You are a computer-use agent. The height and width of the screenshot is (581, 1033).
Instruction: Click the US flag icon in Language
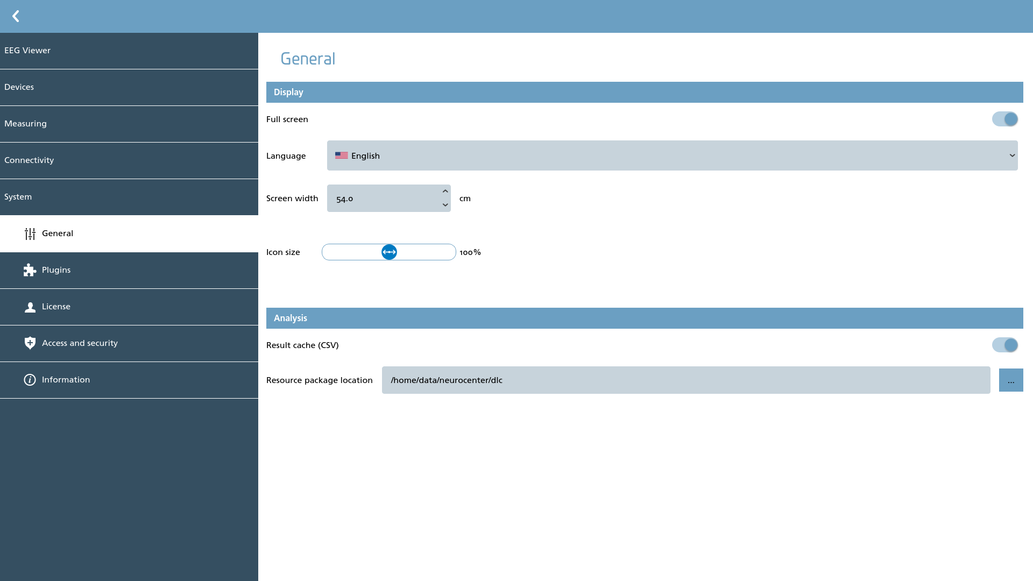(341, 155)
